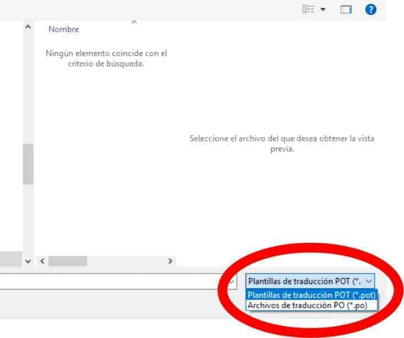Image resolution: width=404 pixels, height=338 pixels.
Task: Open the view layout options icon
Action: coord(308,9)
